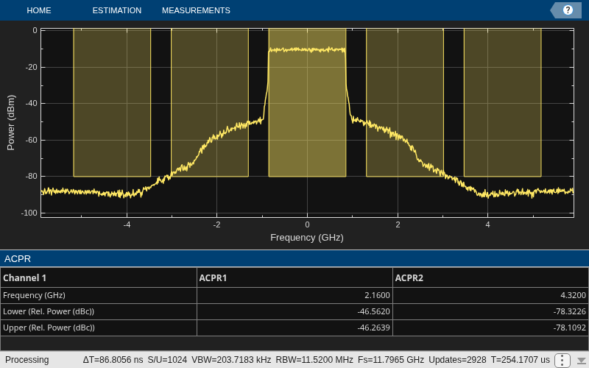The image size is (589, 368).
Task: Select the ACPR panel header
Action: (294, 259)
